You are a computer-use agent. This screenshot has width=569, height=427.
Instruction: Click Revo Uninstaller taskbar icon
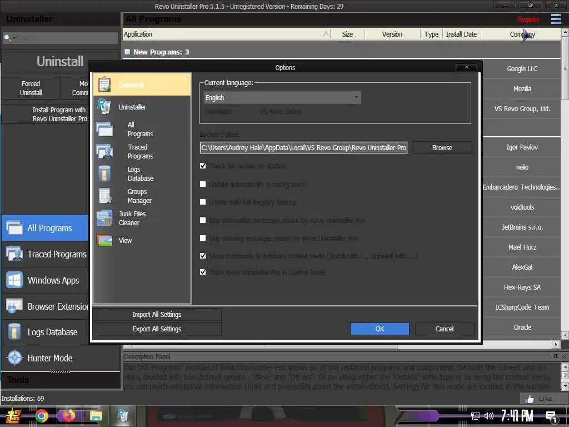pos(123,416)
